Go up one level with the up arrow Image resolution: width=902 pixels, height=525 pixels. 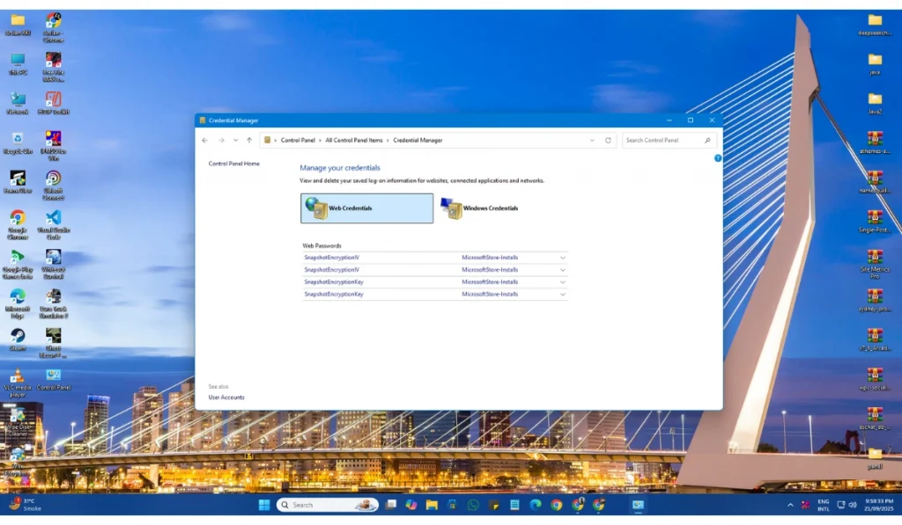point(249,141)
